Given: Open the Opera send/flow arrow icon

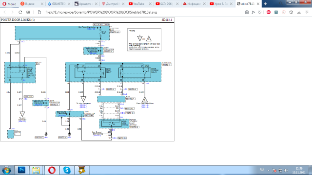Looking at the screenshot, I should (x=253, y=12).
